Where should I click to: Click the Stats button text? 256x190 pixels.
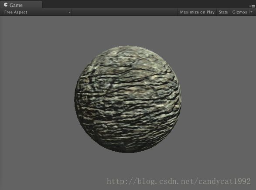point(223,12)
